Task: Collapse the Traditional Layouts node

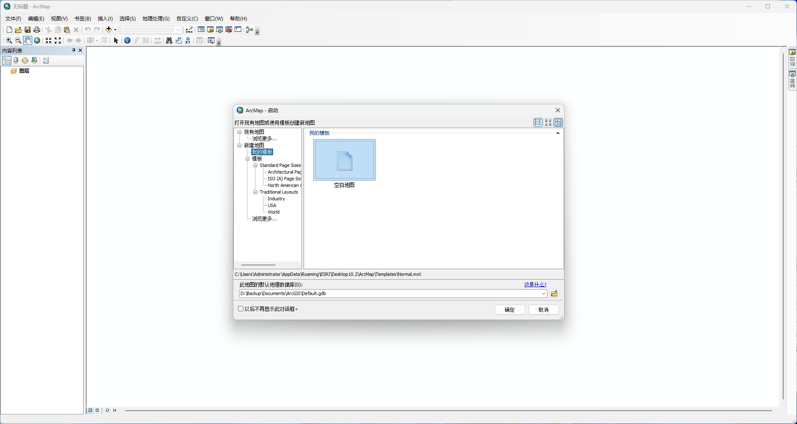Action: coord(255,192)
